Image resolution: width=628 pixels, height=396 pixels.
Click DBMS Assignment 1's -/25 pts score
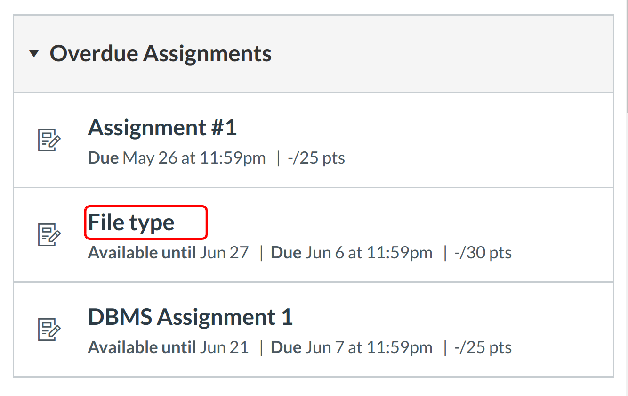483,348
